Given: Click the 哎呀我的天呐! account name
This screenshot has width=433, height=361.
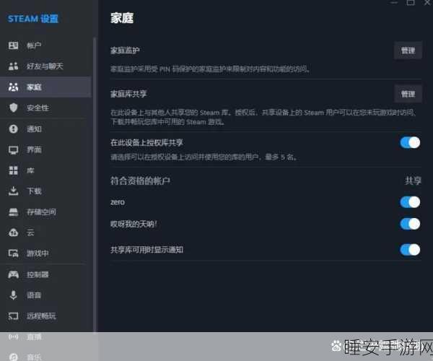Looking at the screenshot, I should pyautogui.click(x=134, y=224).
